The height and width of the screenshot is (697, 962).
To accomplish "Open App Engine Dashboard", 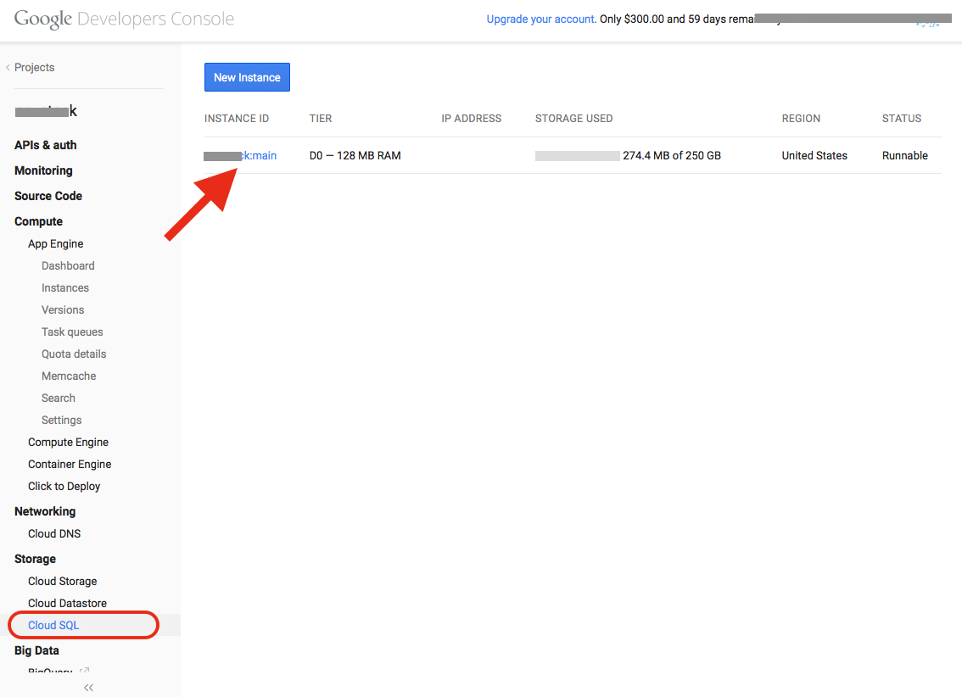I will tap(68, 266).
